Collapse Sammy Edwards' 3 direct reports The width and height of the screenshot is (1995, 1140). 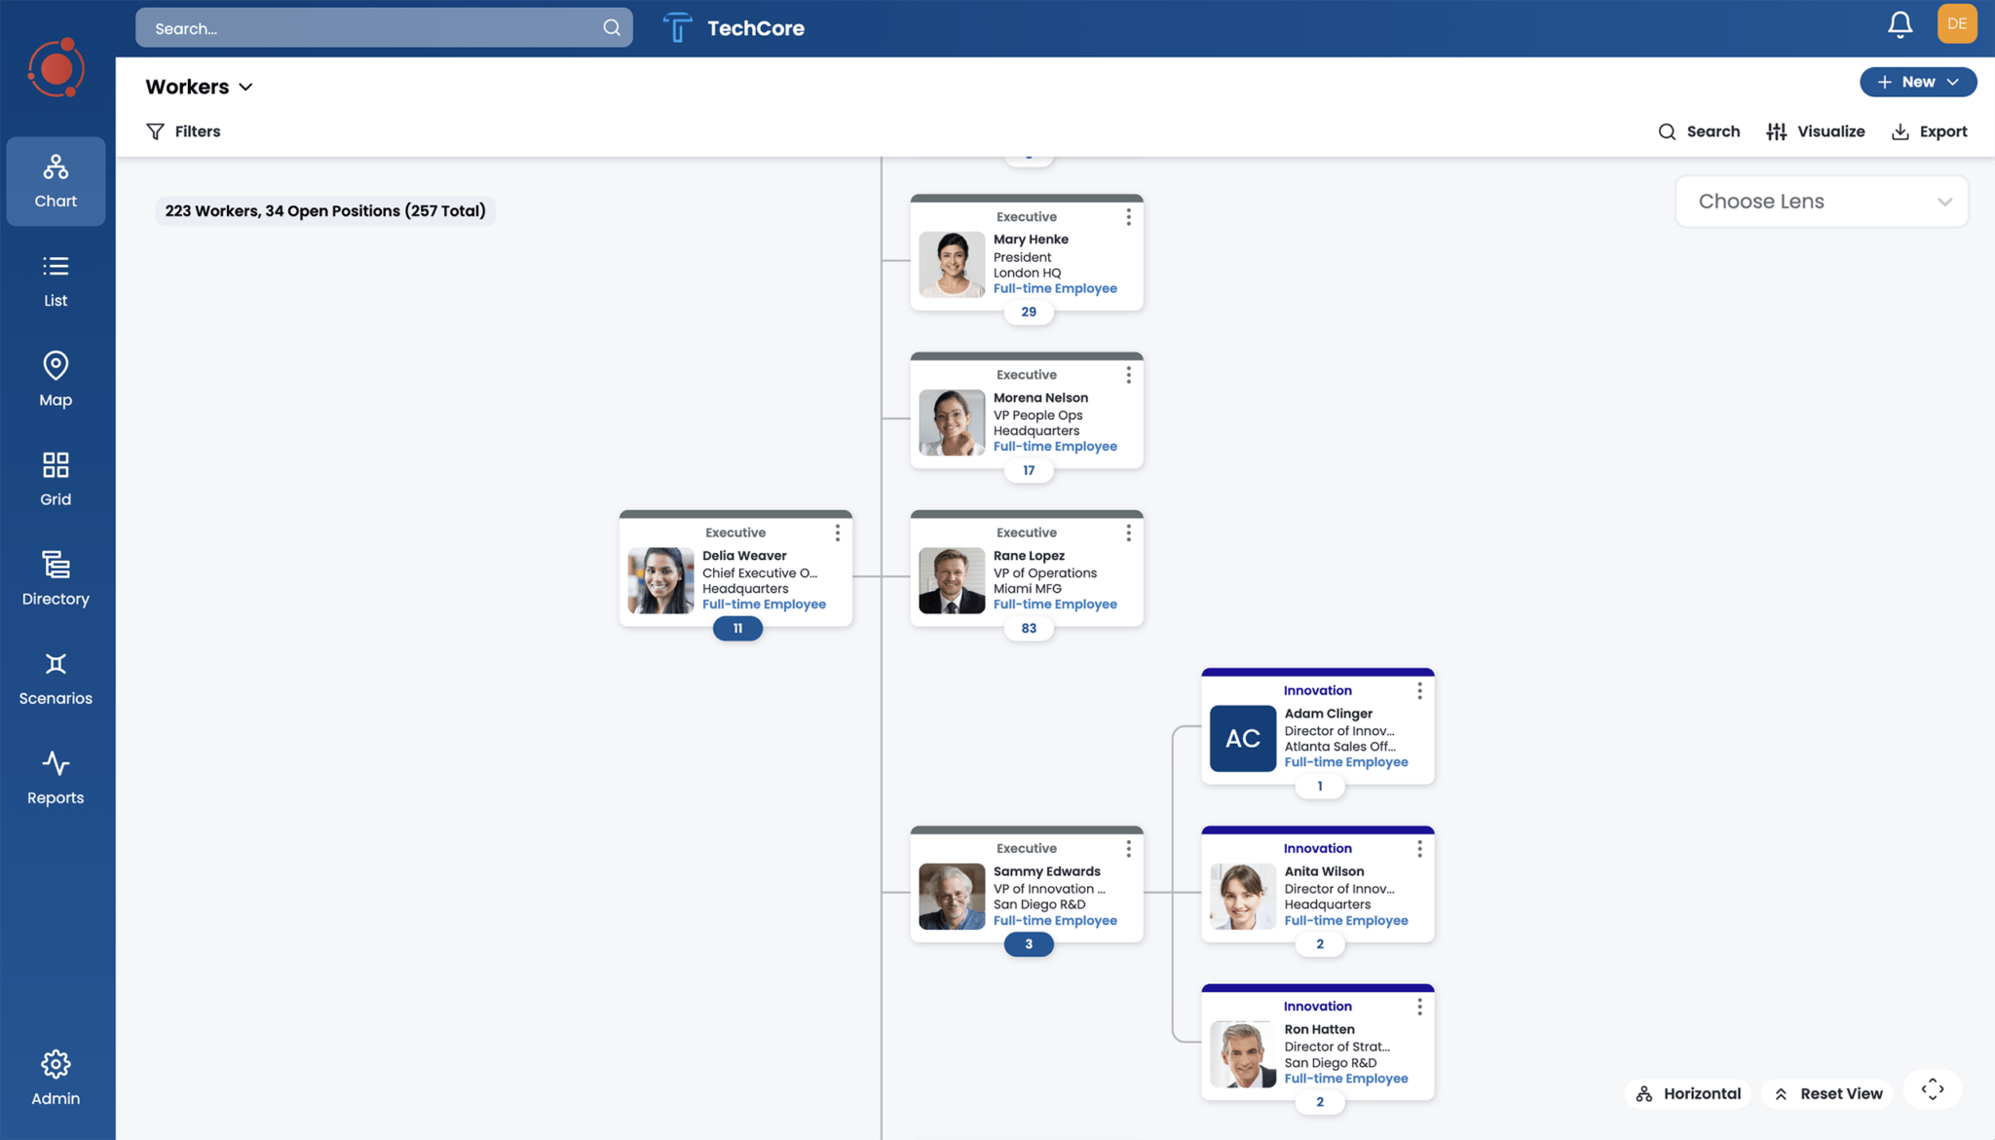[x=1029, y=944]
